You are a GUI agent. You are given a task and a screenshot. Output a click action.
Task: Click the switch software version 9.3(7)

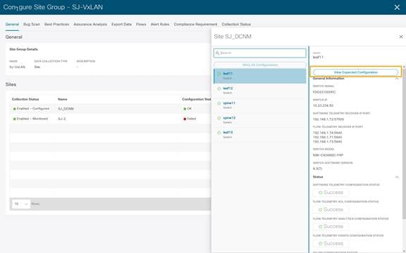317,169
